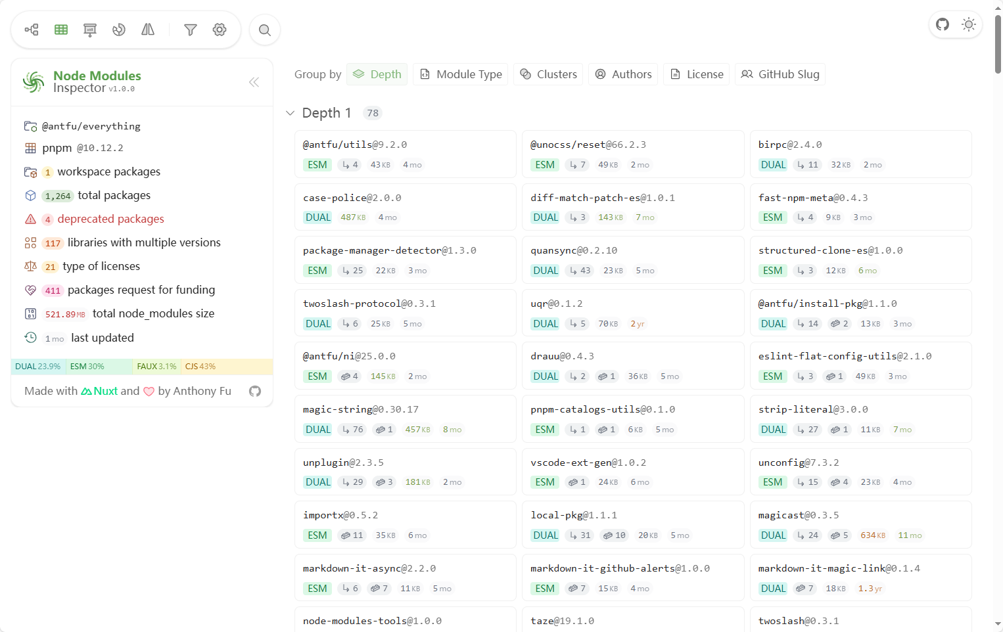Collapse the sidebar with double chevron
This screenshot has width=1003, height=632.
tap(254, 82)
